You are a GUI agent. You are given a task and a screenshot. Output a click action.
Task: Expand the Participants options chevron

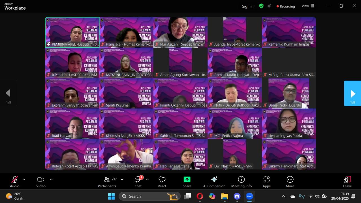122,179
